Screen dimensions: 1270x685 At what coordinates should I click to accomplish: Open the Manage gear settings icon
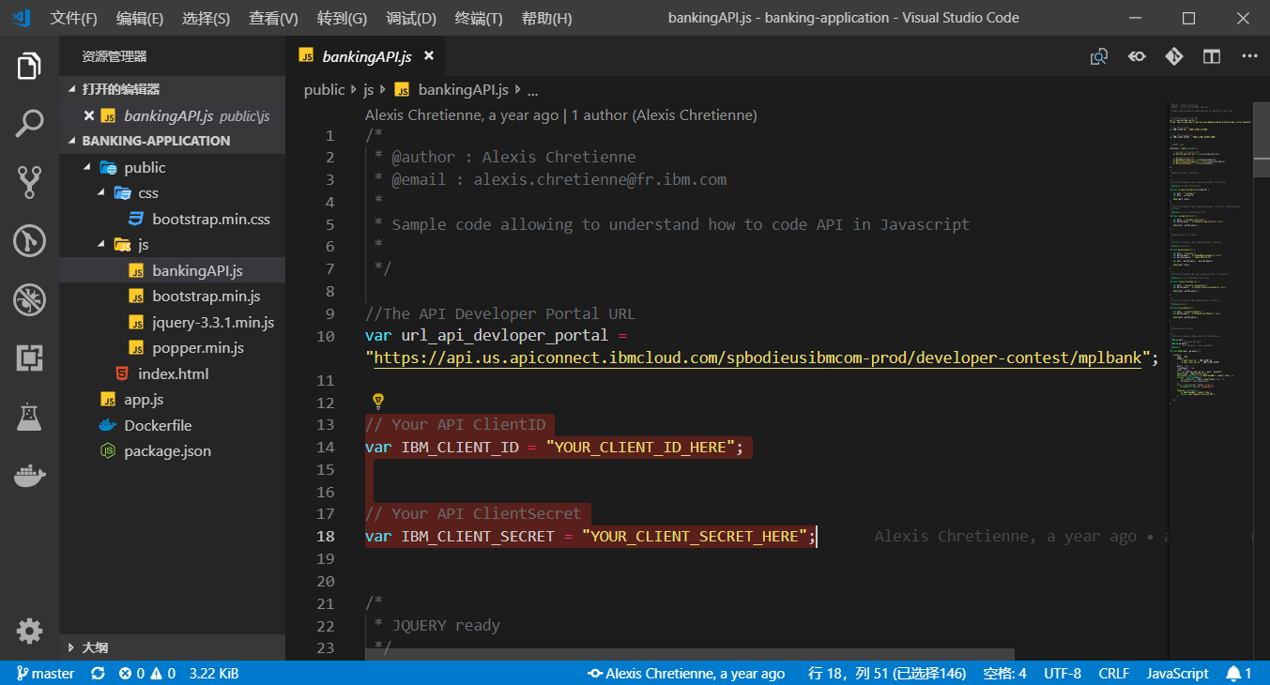[29, 631]
